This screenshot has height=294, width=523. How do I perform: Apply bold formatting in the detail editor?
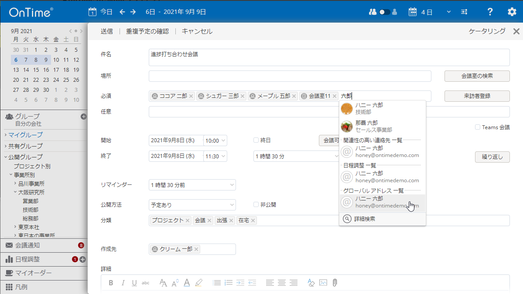coord(111,283)
